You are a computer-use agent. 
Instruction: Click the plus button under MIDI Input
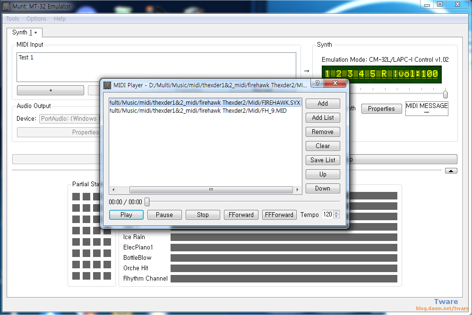(x=51, y=90)
